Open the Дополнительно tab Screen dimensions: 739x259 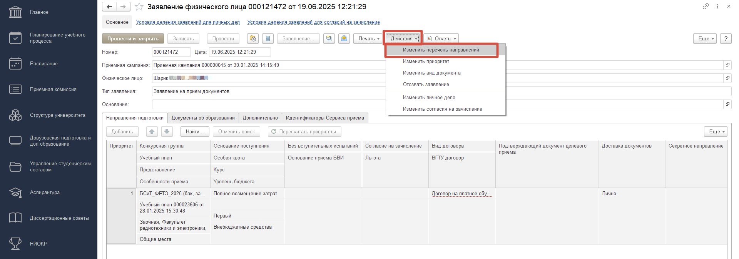click(260, 118)
